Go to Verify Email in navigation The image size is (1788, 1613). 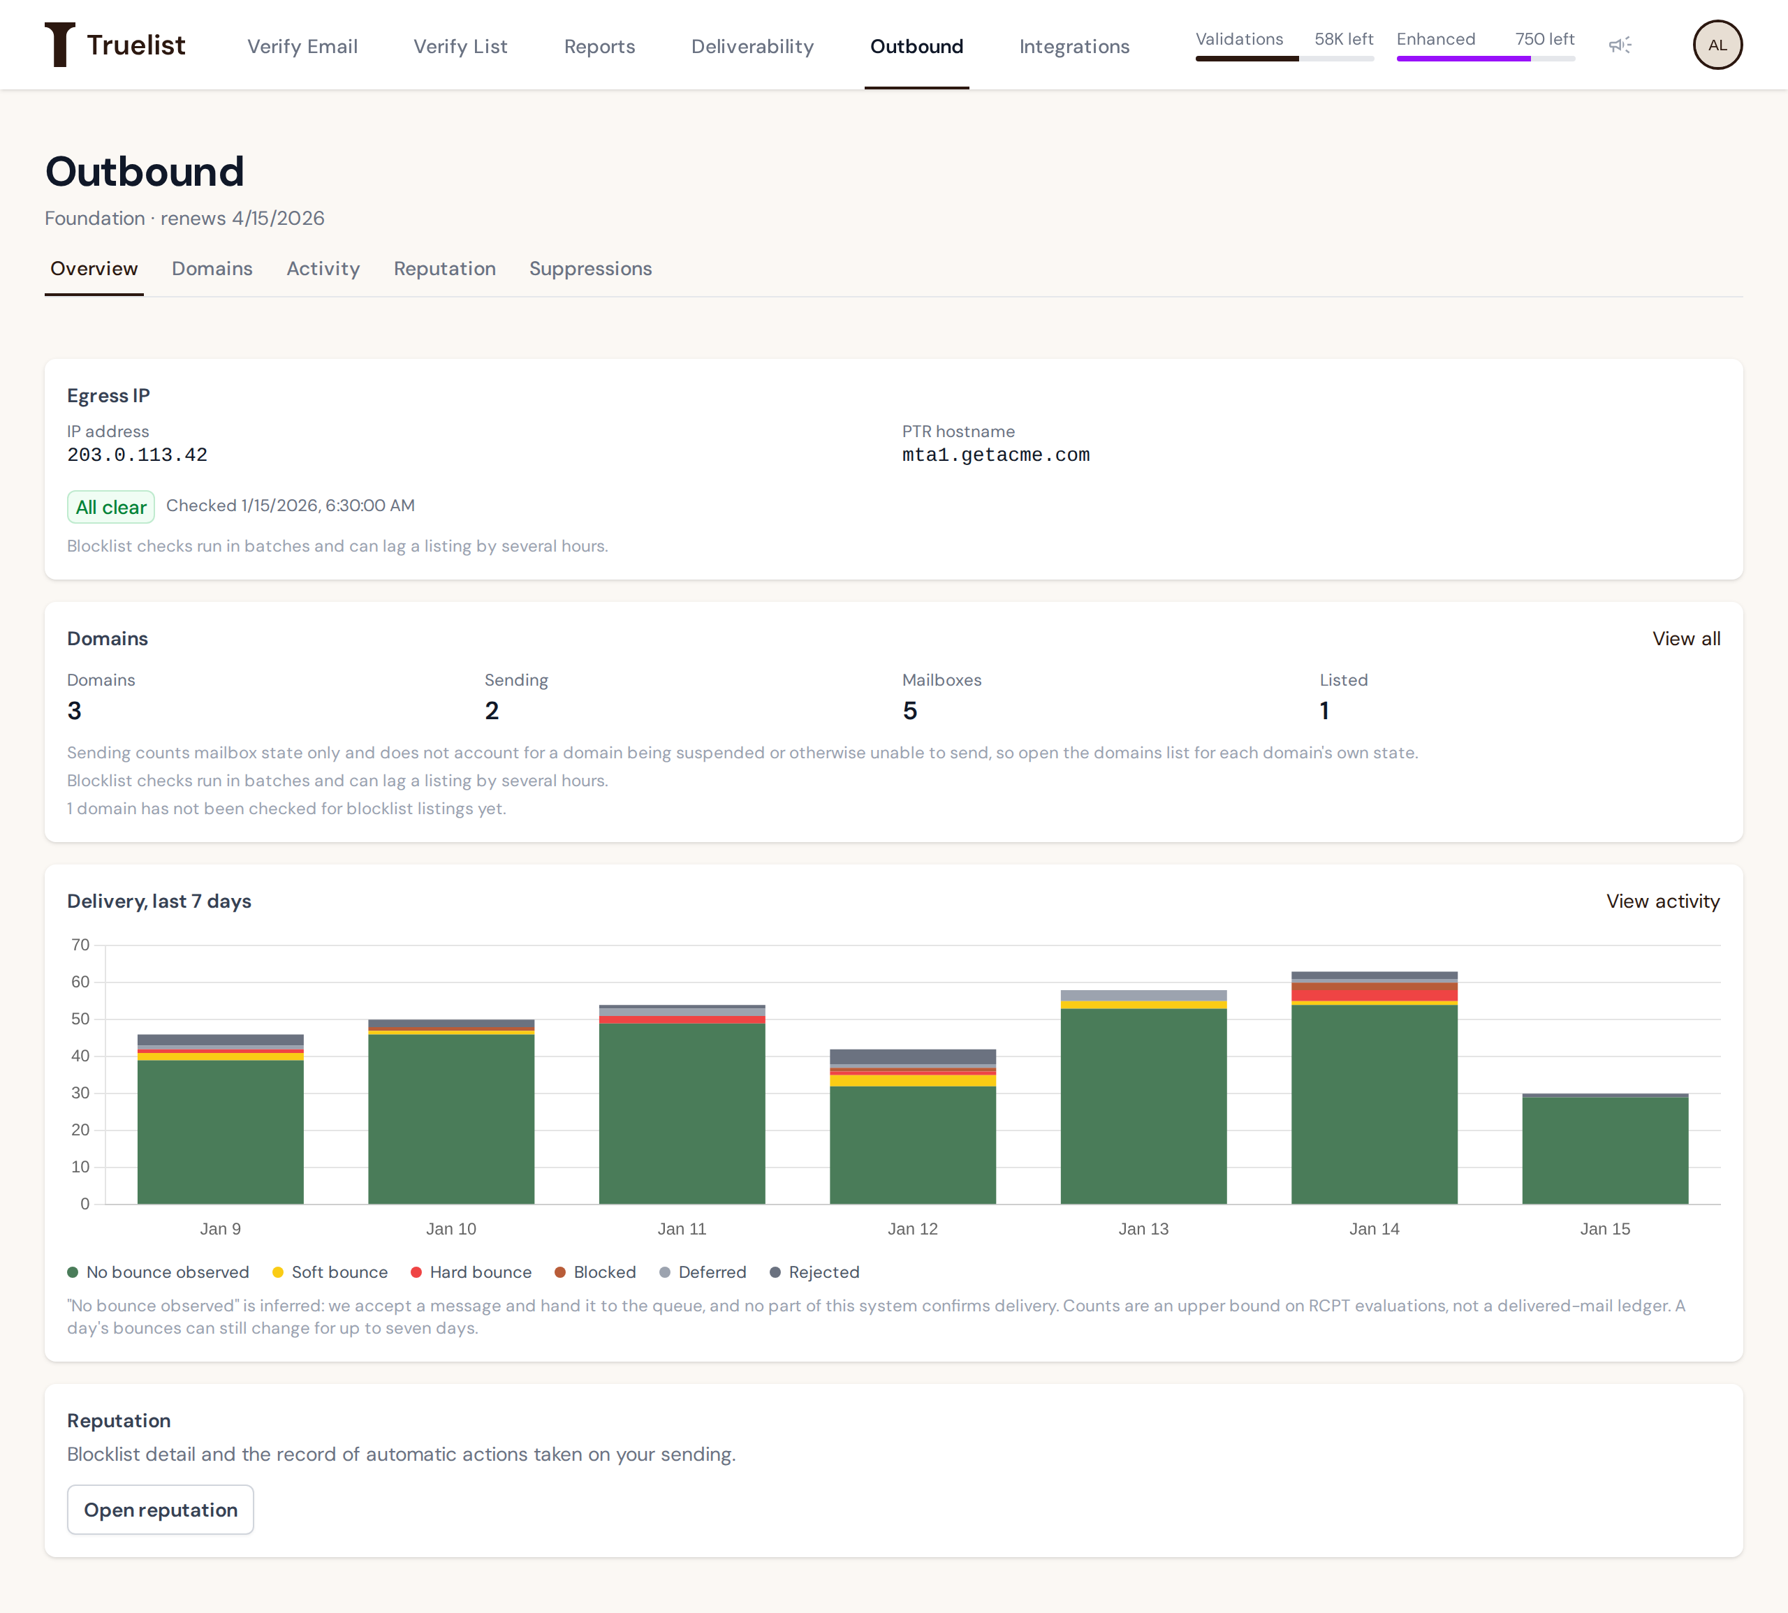pos(302,46)
